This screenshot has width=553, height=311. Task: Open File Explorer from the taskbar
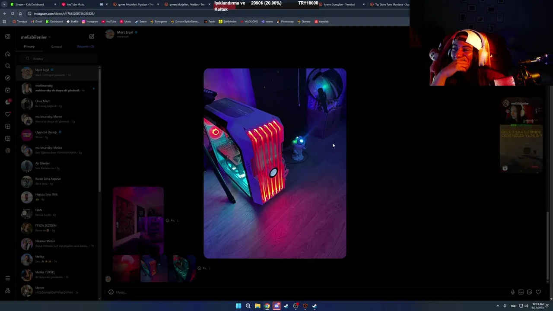coord(257,306)
